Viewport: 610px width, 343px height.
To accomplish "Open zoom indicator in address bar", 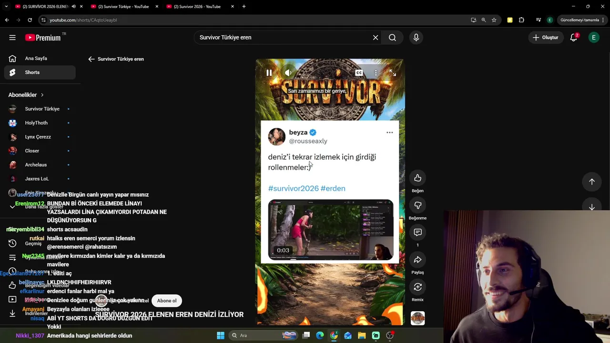I will click(484, 20).
